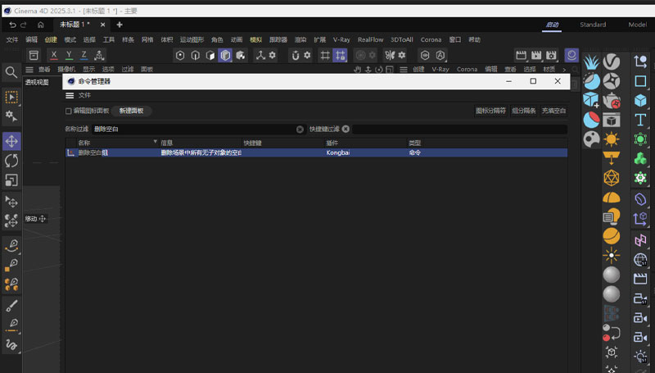Open the viewport hamburger menu beside 查看

pos(29,70)
